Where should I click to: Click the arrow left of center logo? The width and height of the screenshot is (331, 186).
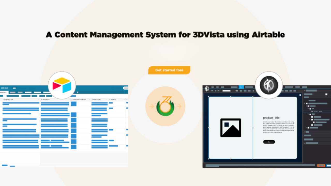[152, 106]
